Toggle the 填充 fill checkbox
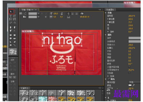 coord(109,79)
